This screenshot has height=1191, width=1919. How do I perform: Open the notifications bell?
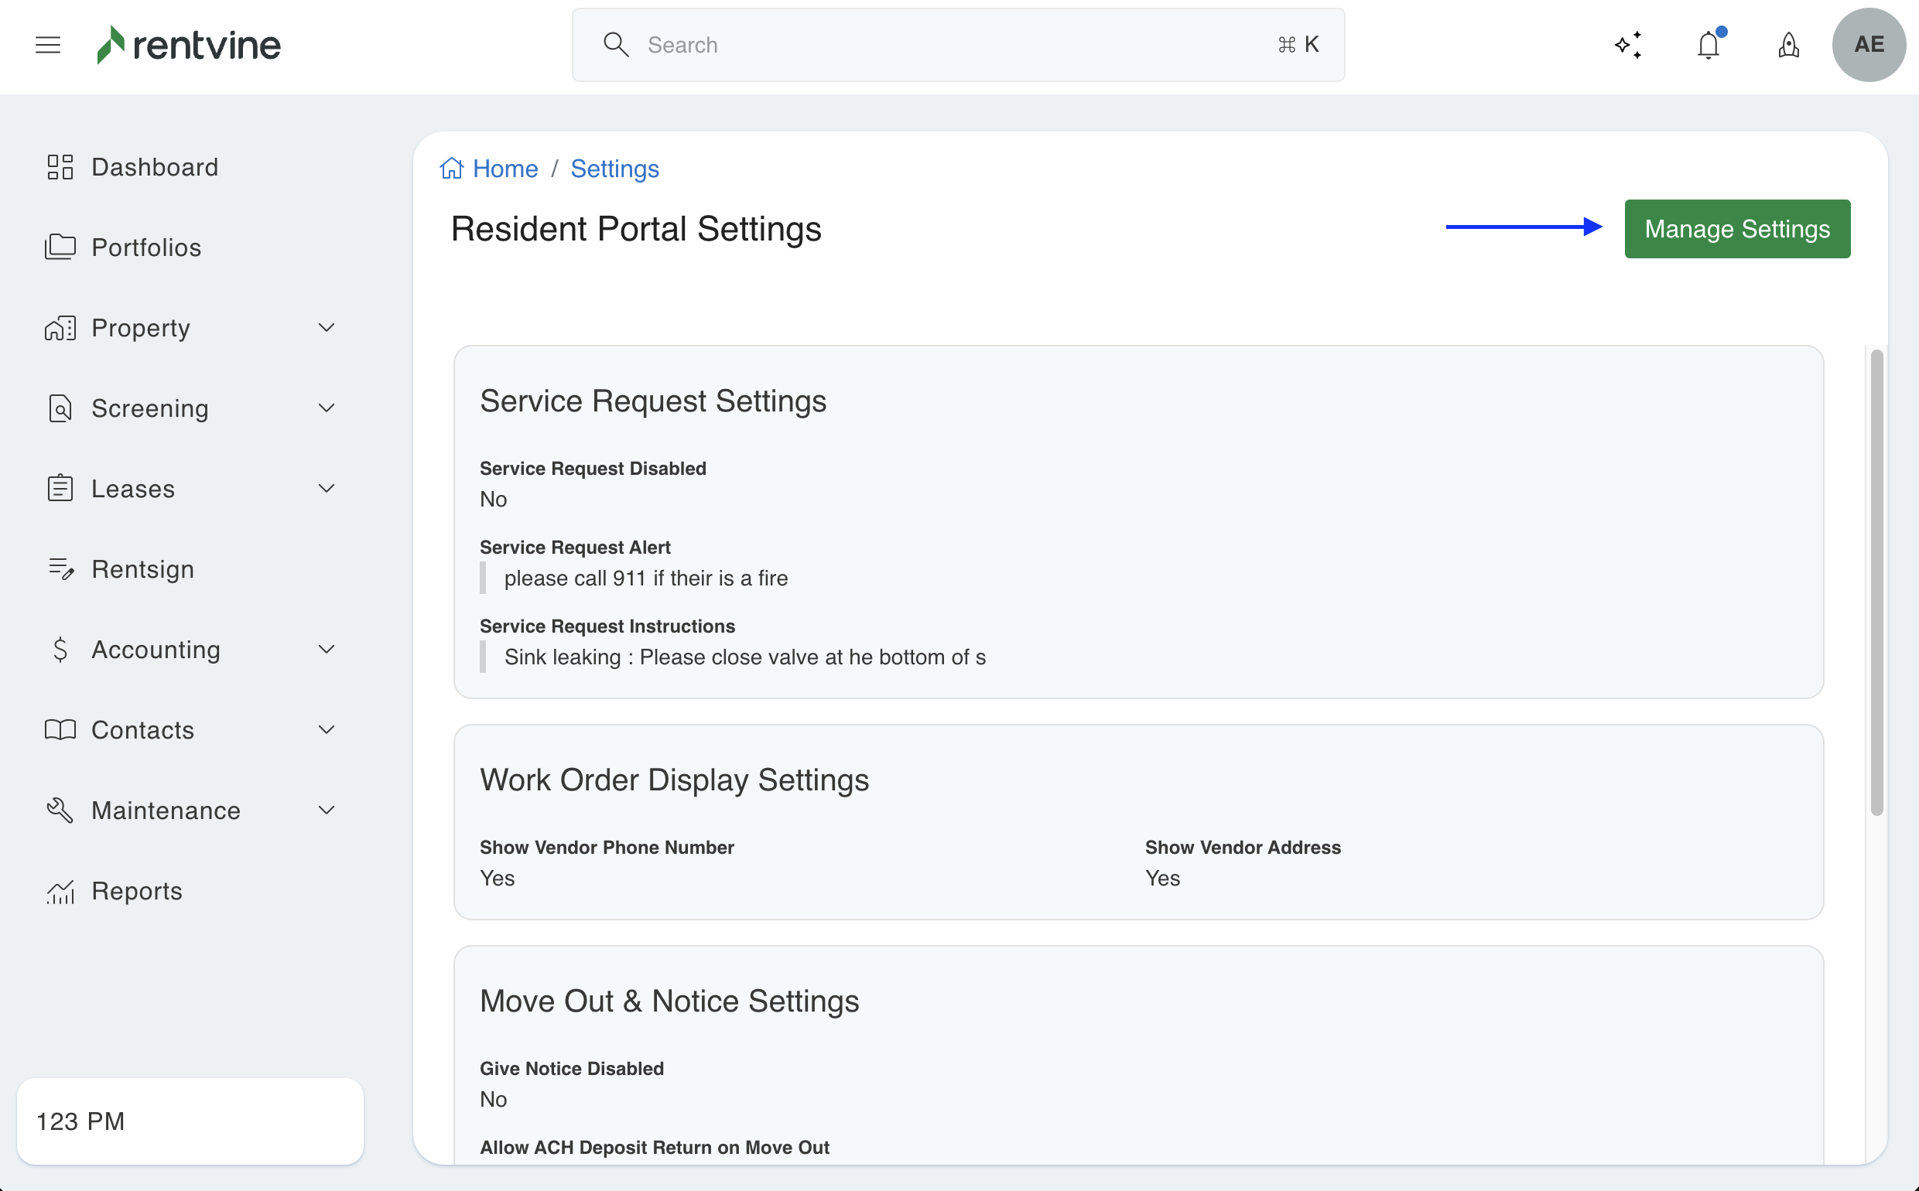pyautogui.click(x=1708, y=45)
